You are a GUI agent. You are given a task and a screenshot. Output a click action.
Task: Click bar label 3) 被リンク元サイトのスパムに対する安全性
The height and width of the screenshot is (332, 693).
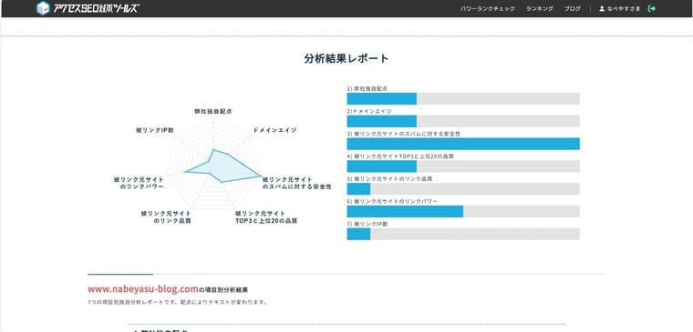(404, 134)
